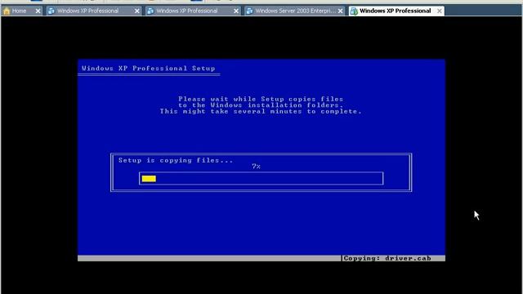Screen dimensions: 523x294
Task: Open Windows XP Professional tab left of Server 2003
Action: (x=193, y=11)
